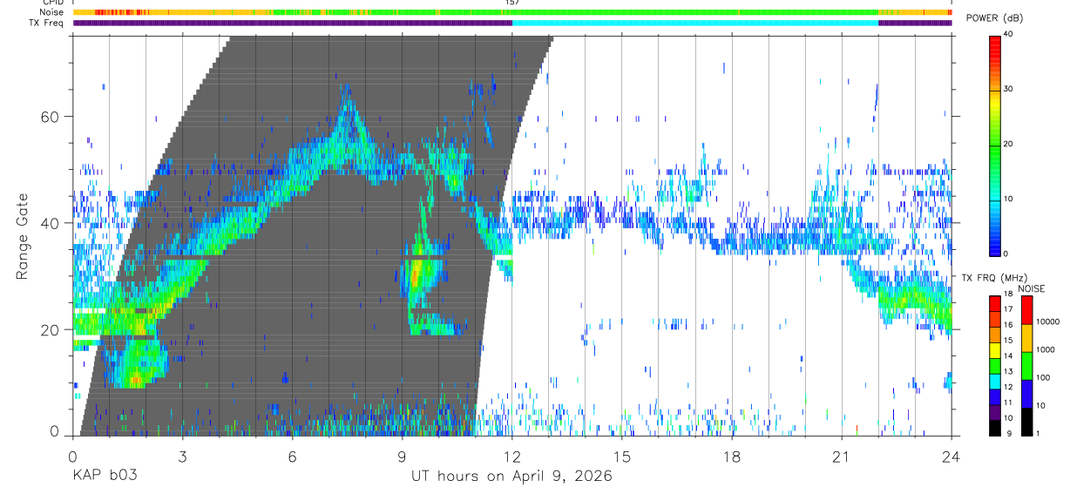Image resolution: width=1070 pixels, height=494 pixels.
Task: Click UT hour axis tick '12'
Action: [x=511, y=456]
